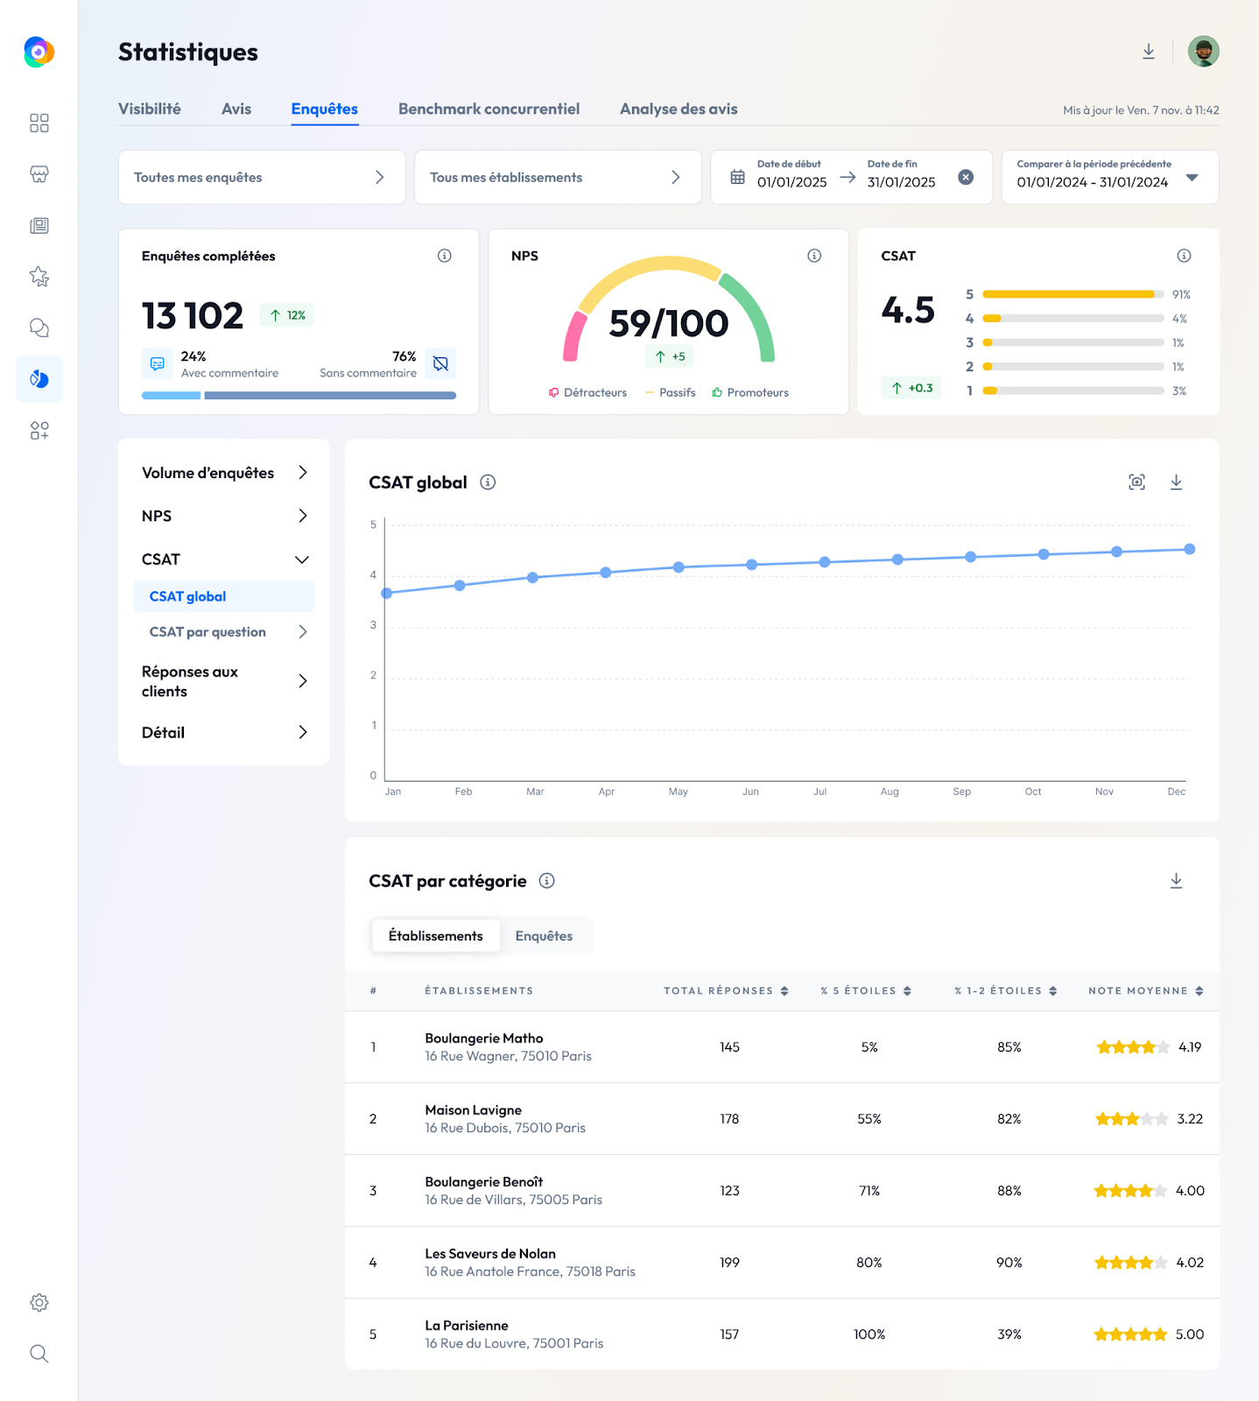
Task: Open the star reviews icon in sidebar
Action: pyautogui.click(x=39, y=277)
